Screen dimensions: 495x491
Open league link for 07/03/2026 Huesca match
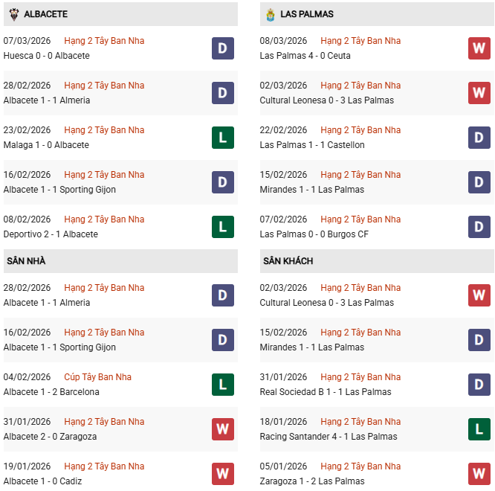click(x=104, y=41)
